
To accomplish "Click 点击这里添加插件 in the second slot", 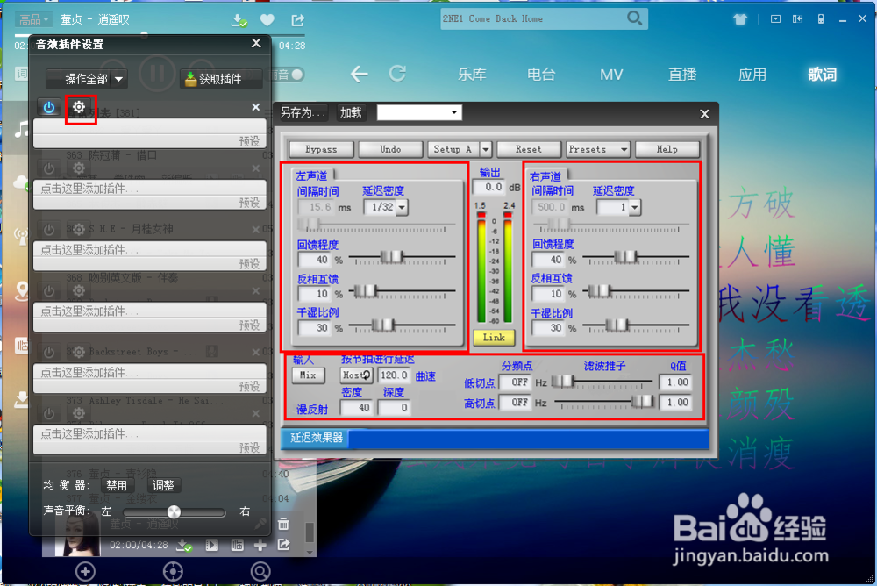I will click(89, 189).
